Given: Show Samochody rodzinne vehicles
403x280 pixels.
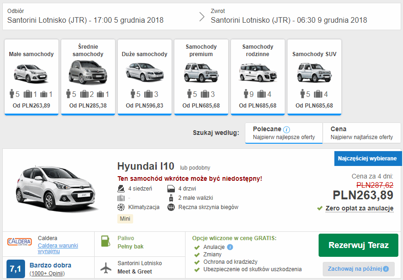Looking at the screenshot, I should (x=258, y=77).
